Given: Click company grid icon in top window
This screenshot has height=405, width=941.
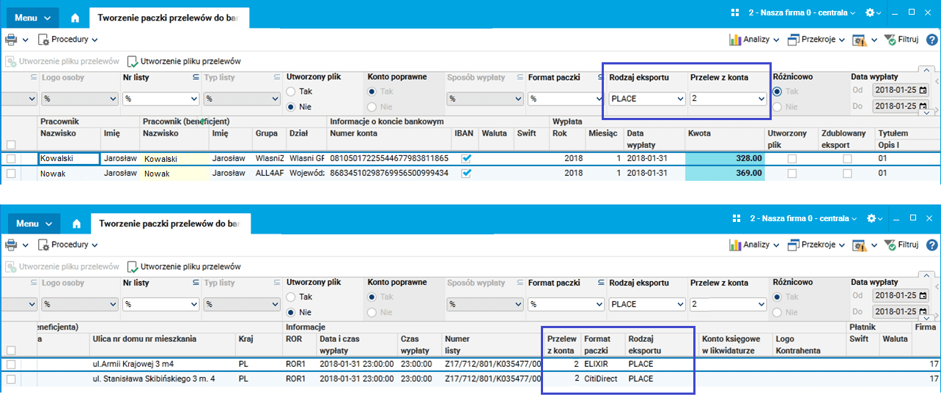Looking at the screenshot, I should click(x=735, y=13).
